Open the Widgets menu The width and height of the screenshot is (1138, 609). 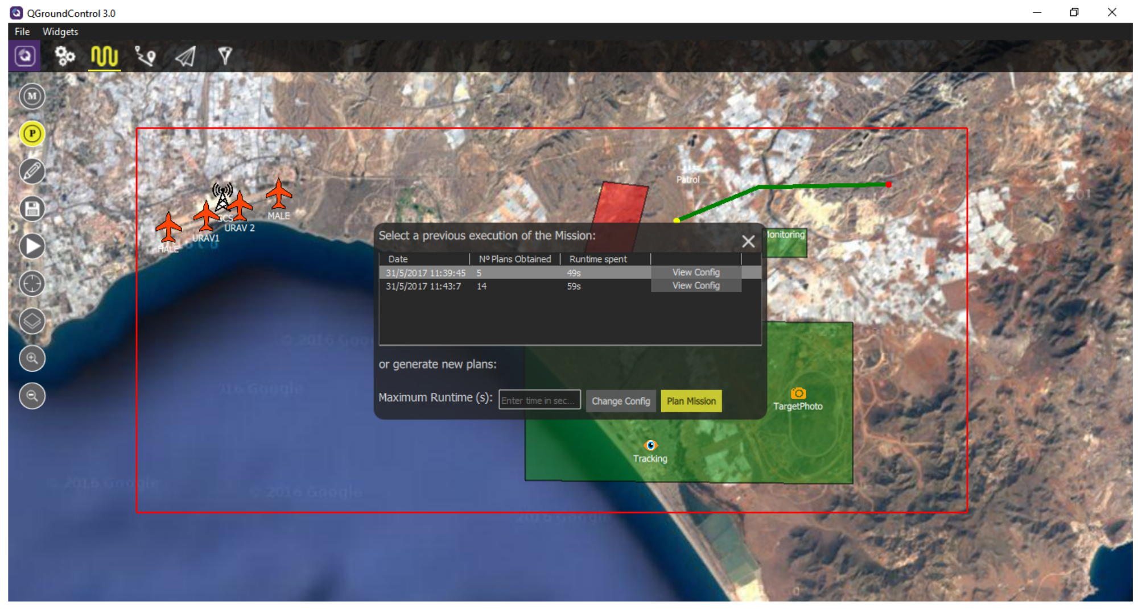pyautogui.click(x=60, y=32)
